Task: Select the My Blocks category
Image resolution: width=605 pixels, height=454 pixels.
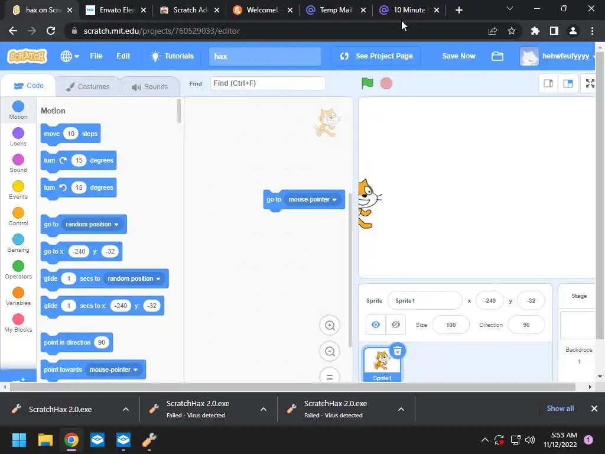Action: tap(18, 323)
